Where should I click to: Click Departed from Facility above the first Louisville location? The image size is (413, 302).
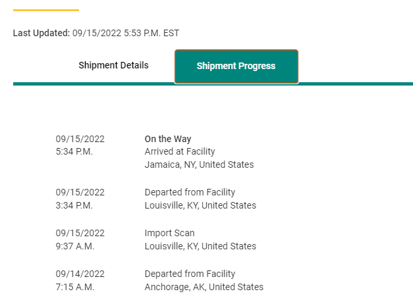click(x=190, y=193)
